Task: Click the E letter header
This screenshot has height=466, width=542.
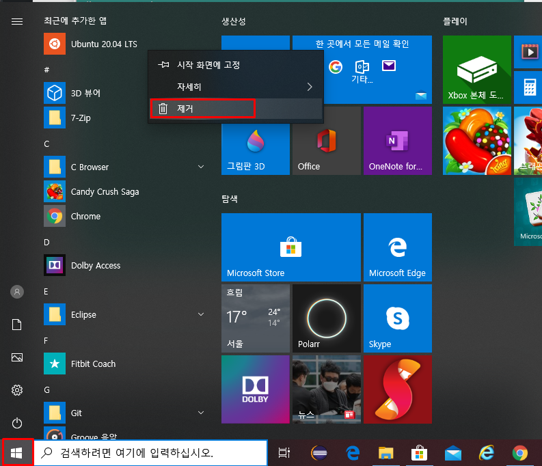Action: click(46, 292)
